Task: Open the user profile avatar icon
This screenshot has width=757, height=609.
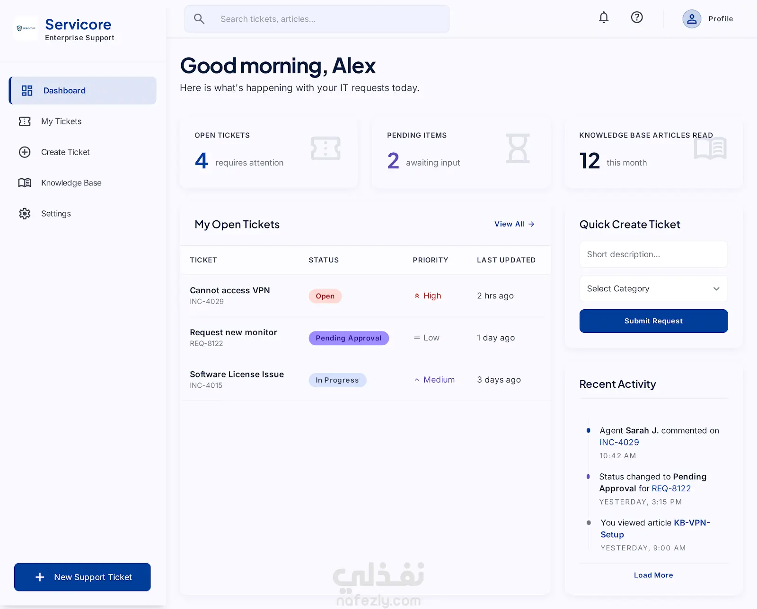Action: point(692,19)
